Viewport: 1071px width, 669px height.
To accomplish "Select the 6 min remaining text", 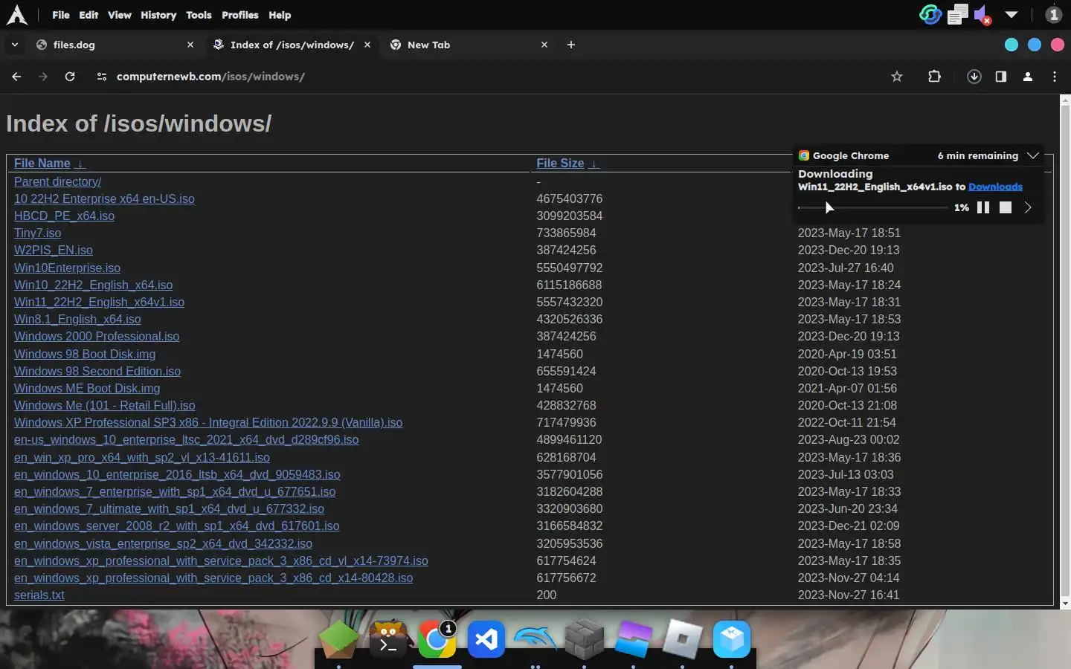I will point(977,155).
